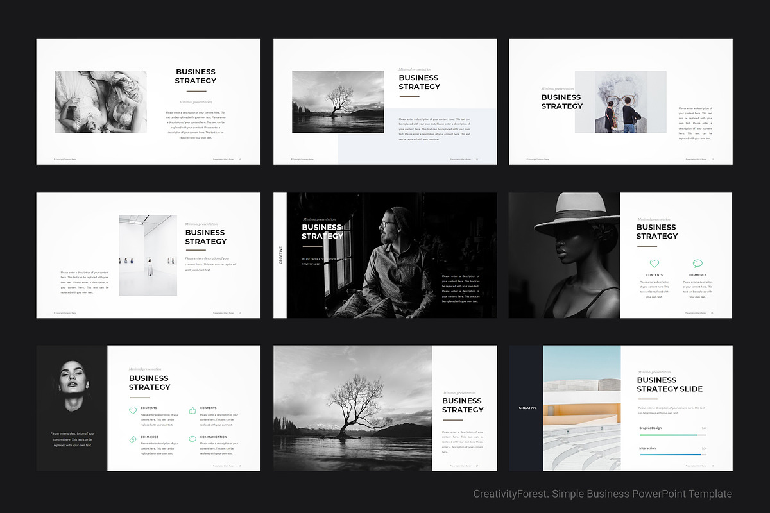
Task: Click the BUSINESS STRATEGY title beside large tree photo
Action: coord(463,405)
